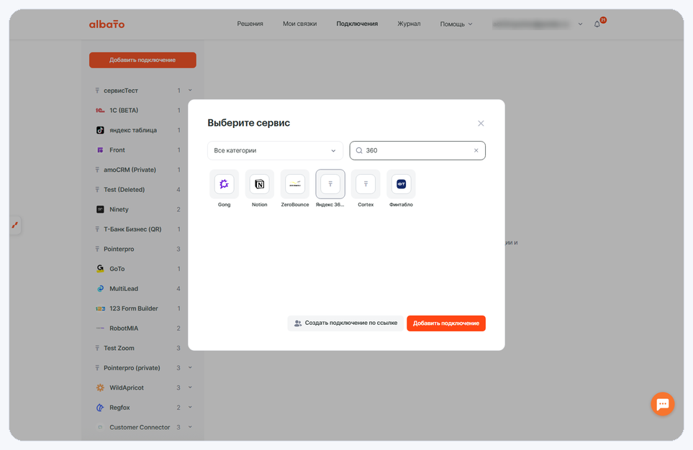Open the account dropdown arrow
693x450 pixels.
pos(580,24)
